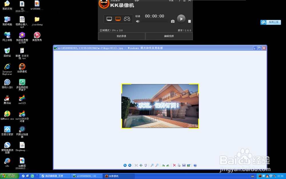
Task: Select Best Fit view in picture viewer
Action: pyautogui.click(x=136, y=165)
